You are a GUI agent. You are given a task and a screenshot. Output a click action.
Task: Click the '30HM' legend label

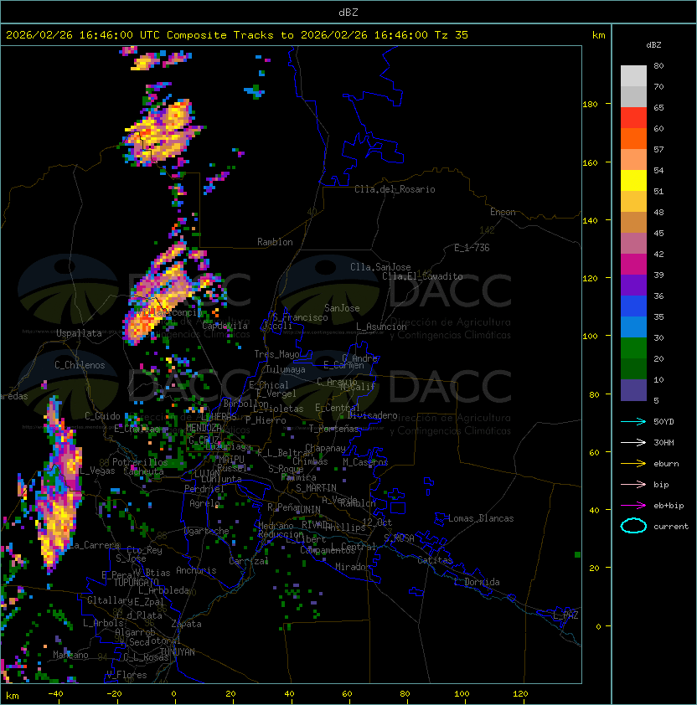coord(663,442)
